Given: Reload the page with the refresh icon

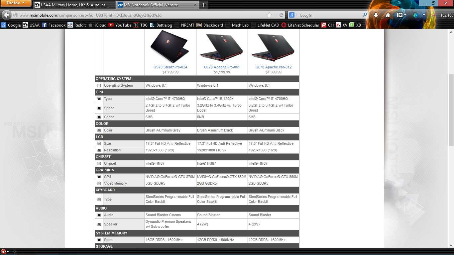Looking at the screenshot, I should pyautogui.click(x=282, y=15).
